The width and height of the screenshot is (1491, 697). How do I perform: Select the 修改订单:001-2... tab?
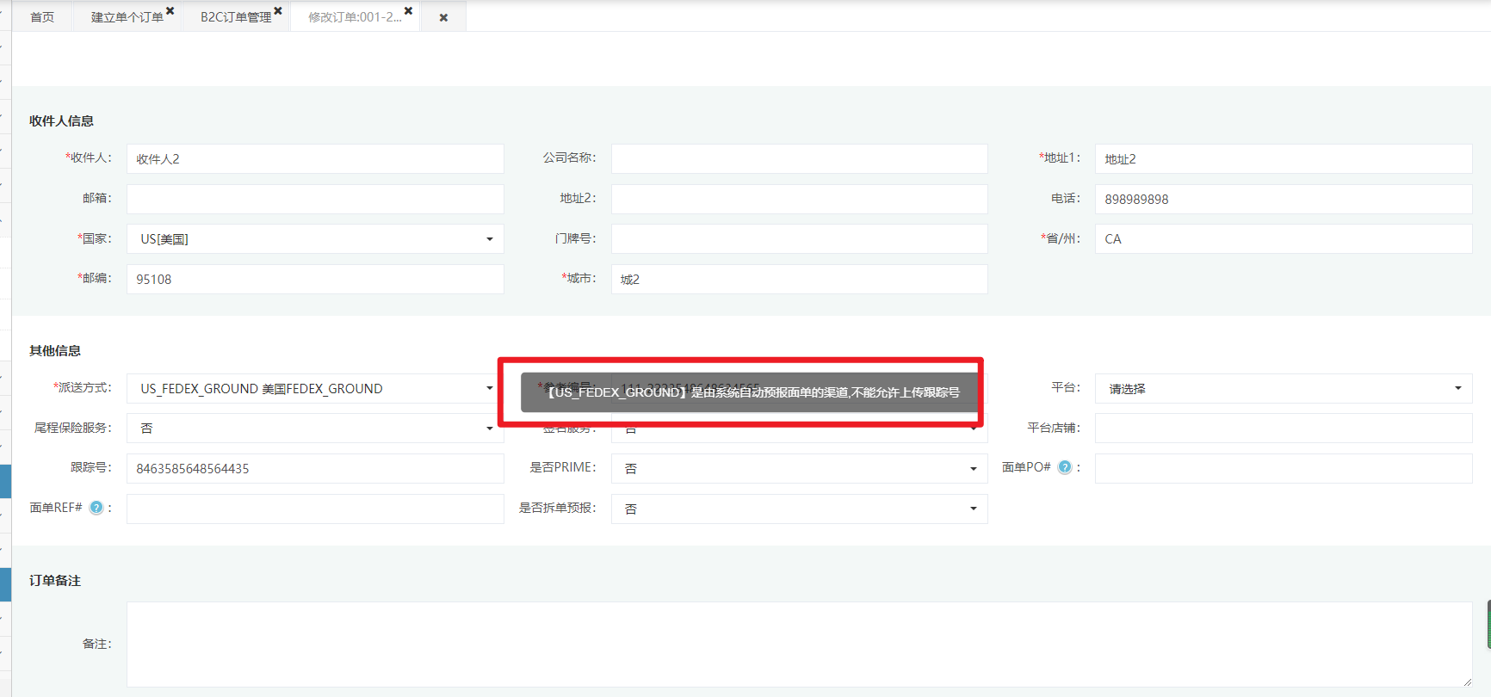pos(355,17)
